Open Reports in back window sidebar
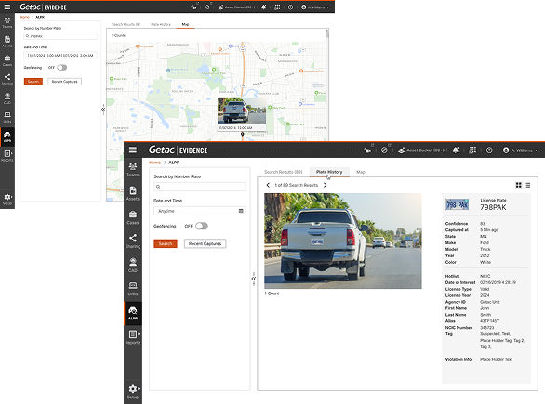 (x=7, y=155)
